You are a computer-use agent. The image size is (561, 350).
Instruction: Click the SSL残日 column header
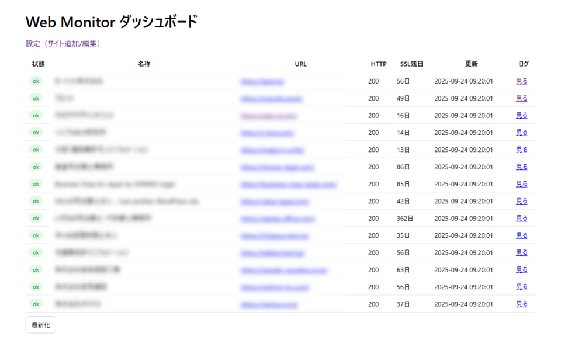click(x=411, y=64)
